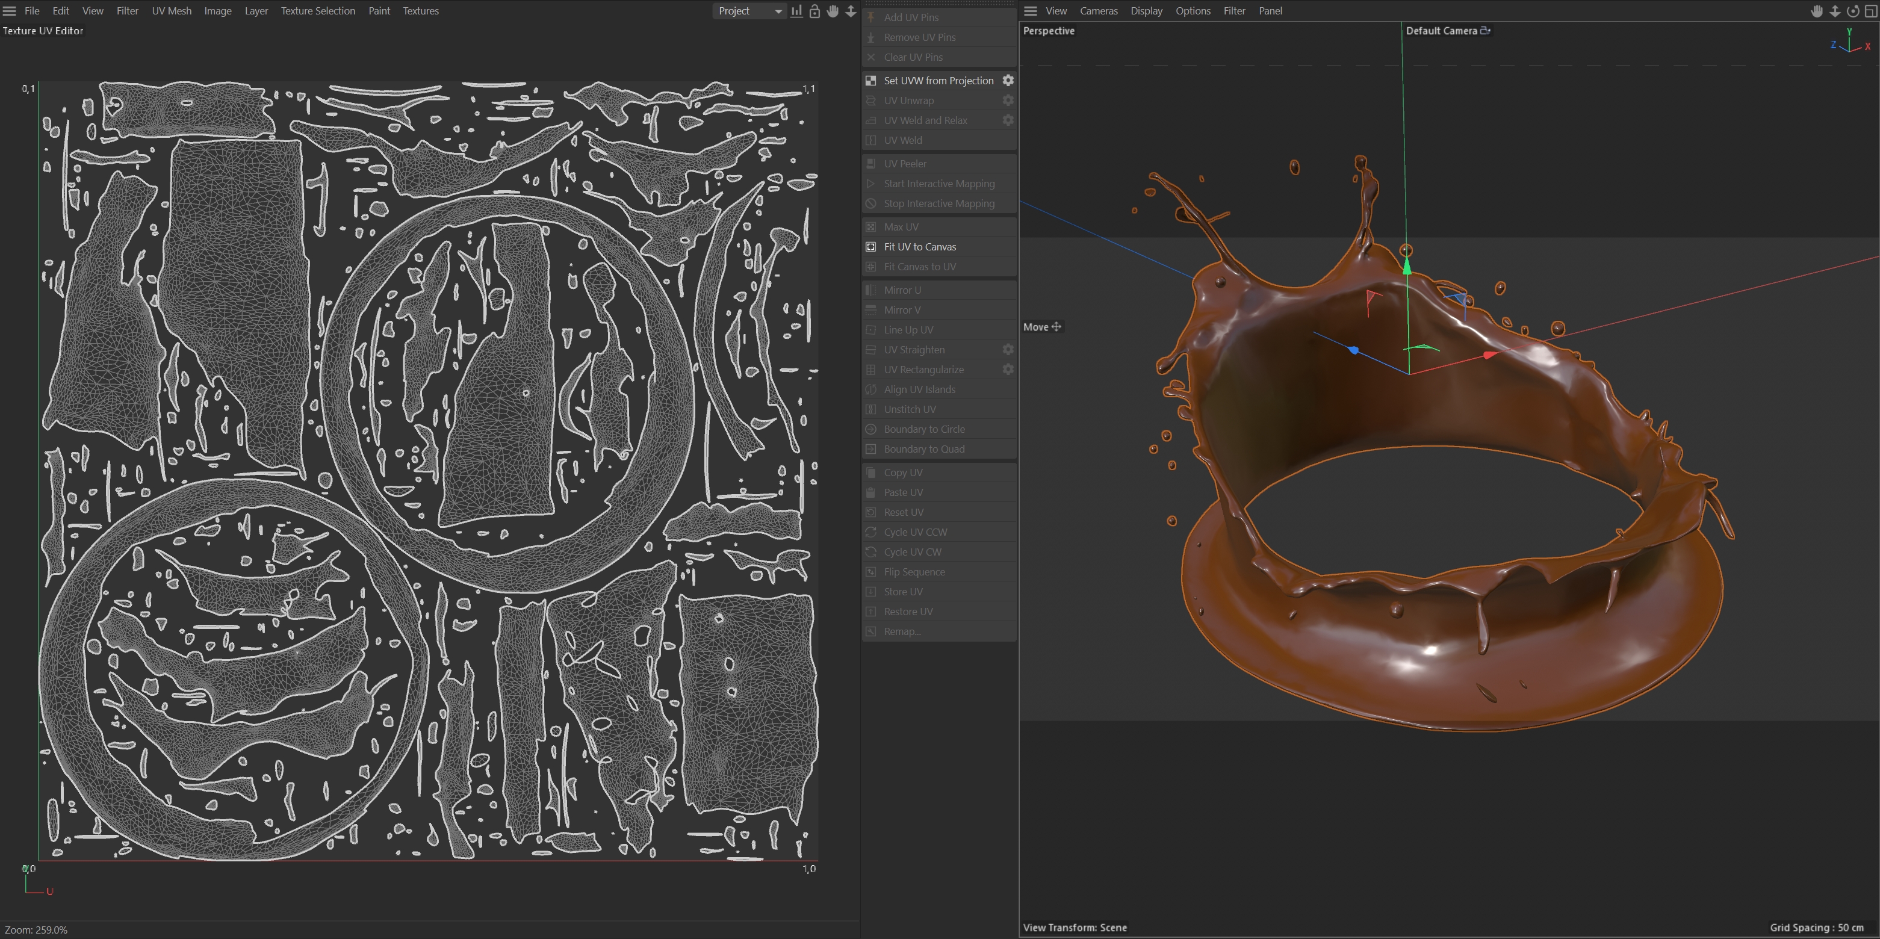Toggle the Default Camera link icon
Viewport: 1880px width, 939px height.
1485,31
